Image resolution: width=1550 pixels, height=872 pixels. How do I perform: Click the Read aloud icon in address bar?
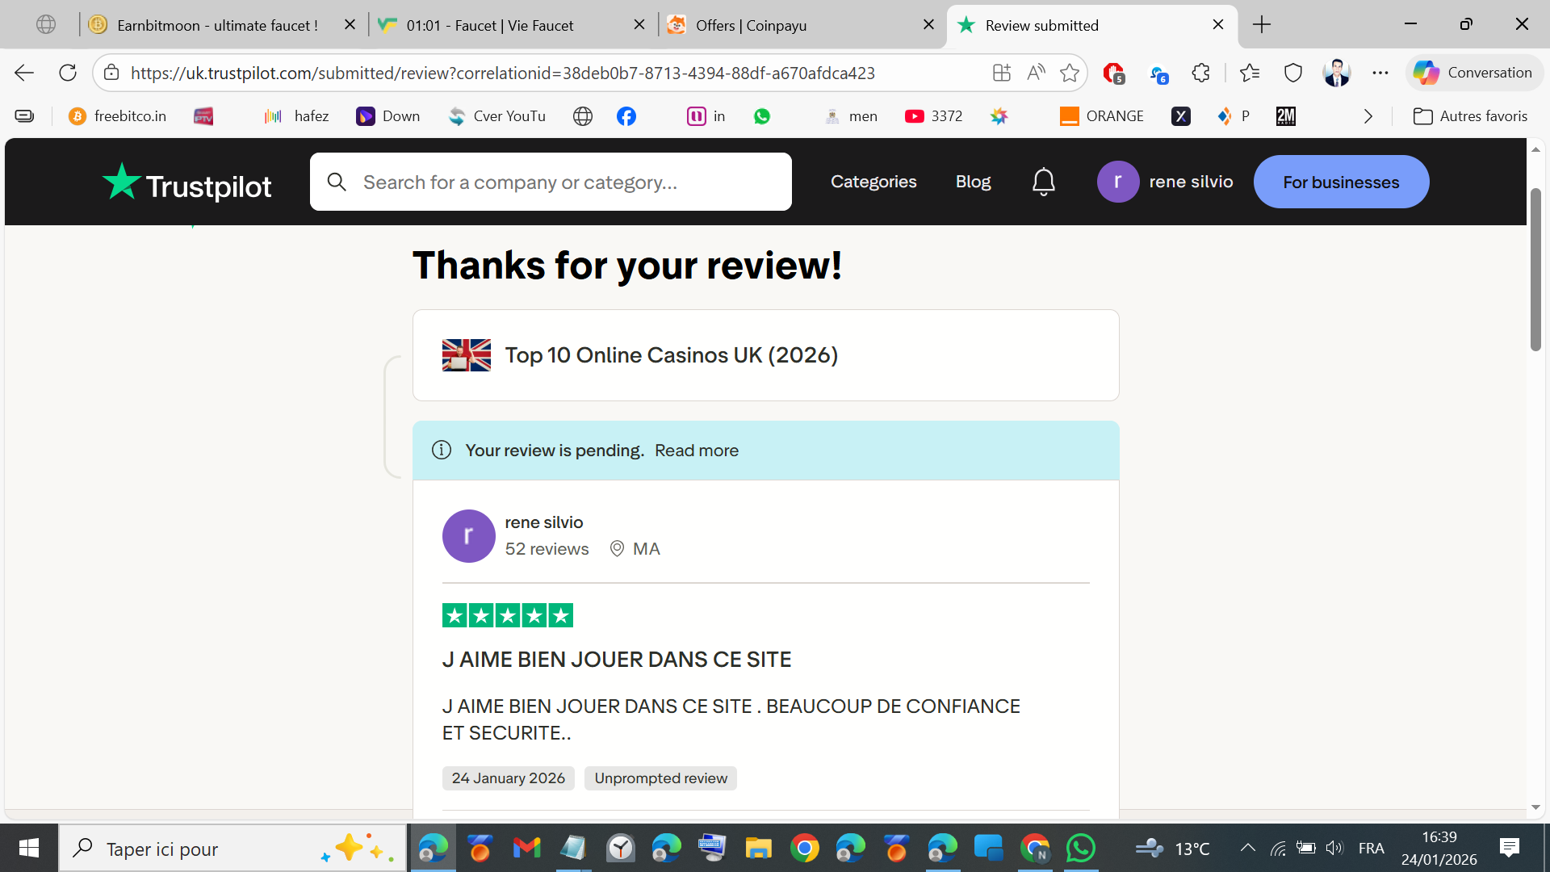click(x=1036, y=73)
